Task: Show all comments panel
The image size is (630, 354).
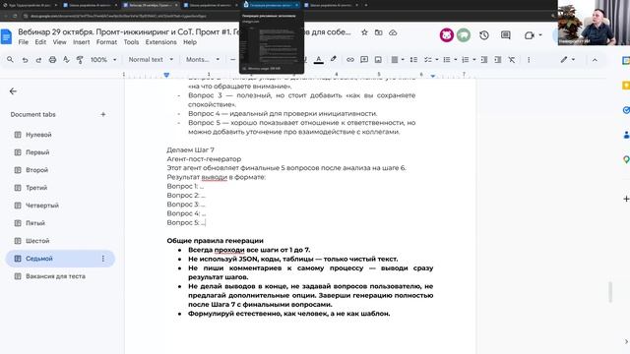Action: click(506, 35)
